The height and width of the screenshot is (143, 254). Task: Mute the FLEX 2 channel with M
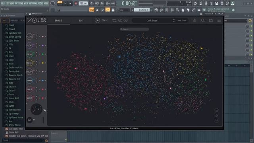(x=37, y=35)
